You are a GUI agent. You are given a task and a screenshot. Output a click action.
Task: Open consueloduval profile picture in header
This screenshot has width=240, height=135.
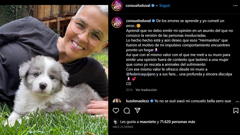click(x=117, y=6)
